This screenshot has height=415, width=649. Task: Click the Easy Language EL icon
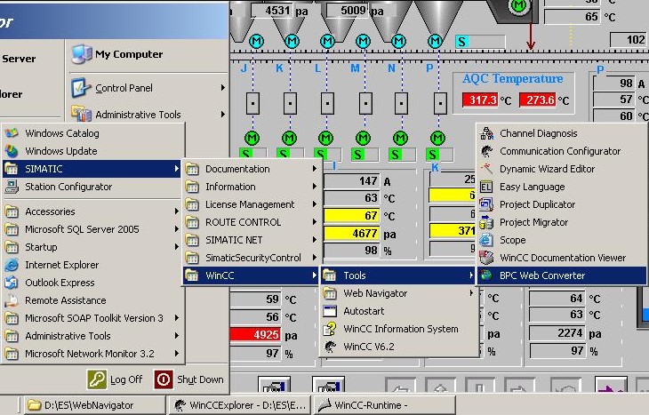click(x=486, y=187)
